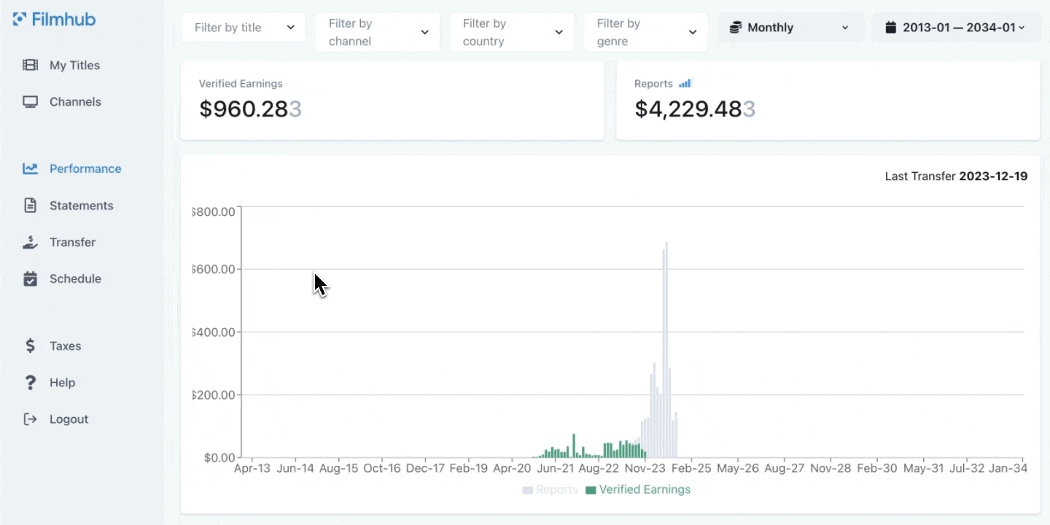Click the calendar icon beside Schedule
The height and width of the screenshot is (525, 1050).
click(30, 279)
